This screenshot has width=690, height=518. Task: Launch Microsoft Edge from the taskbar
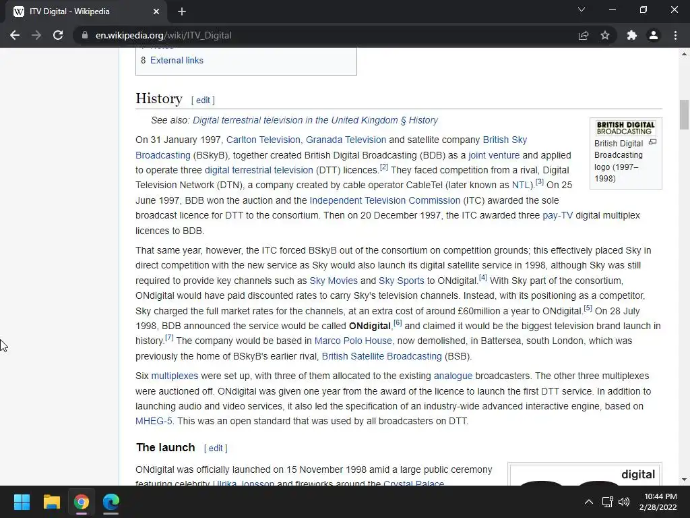[x=111, y=502]
